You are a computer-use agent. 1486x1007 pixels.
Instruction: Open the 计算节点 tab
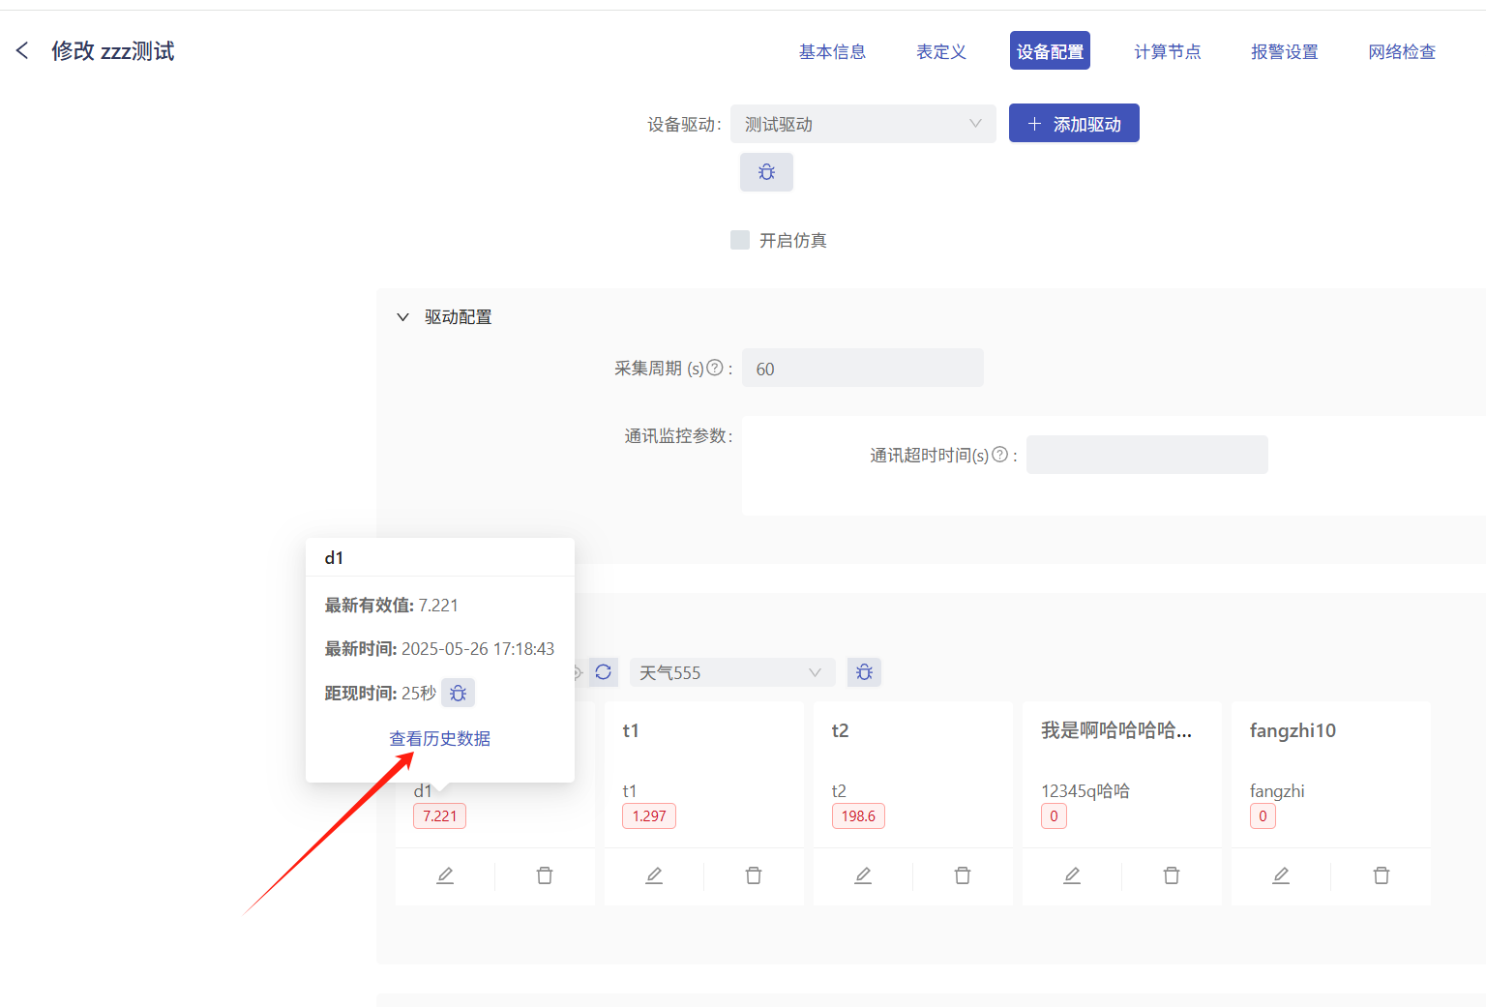(1168, 51)
